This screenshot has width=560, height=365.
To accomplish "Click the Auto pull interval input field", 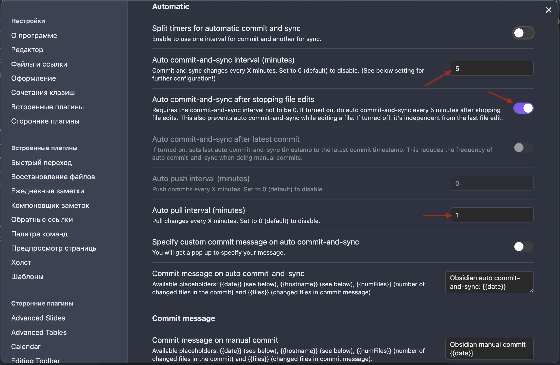I will 492,215.
